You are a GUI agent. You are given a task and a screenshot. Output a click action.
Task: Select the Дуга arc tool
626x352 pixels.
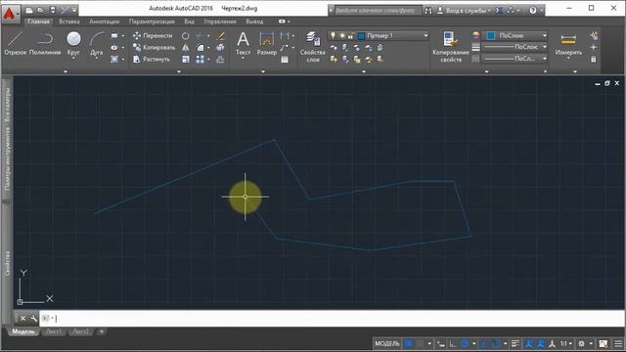(x=96, y=44)
